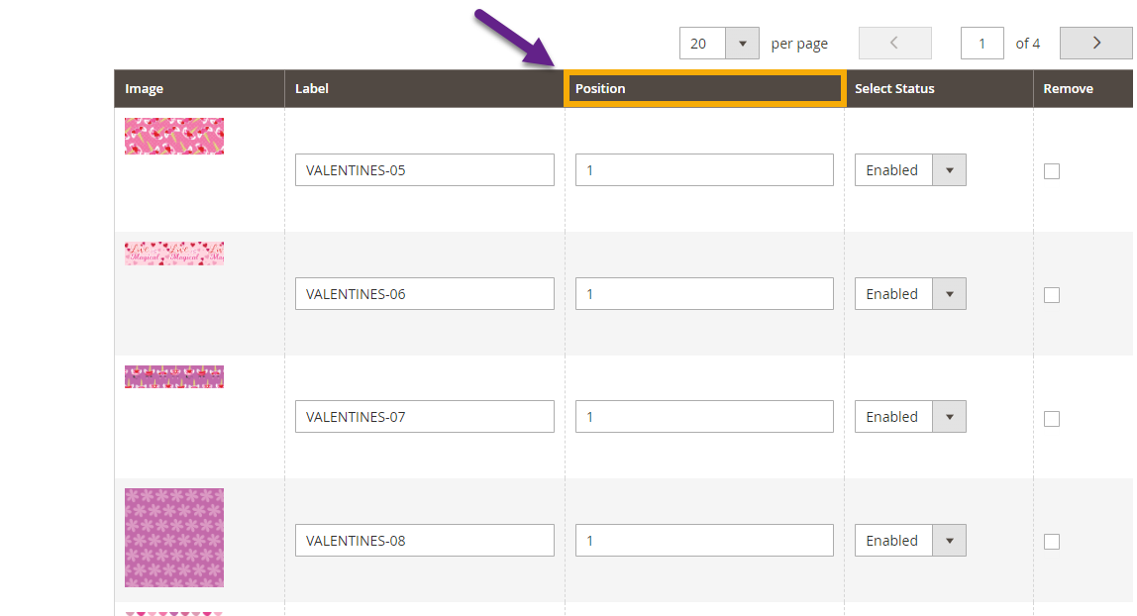Viewport: 1137px width, 616px height.
Task: Open the status dropdown for VALENTINES-06
Action: (x=949, y=293)
